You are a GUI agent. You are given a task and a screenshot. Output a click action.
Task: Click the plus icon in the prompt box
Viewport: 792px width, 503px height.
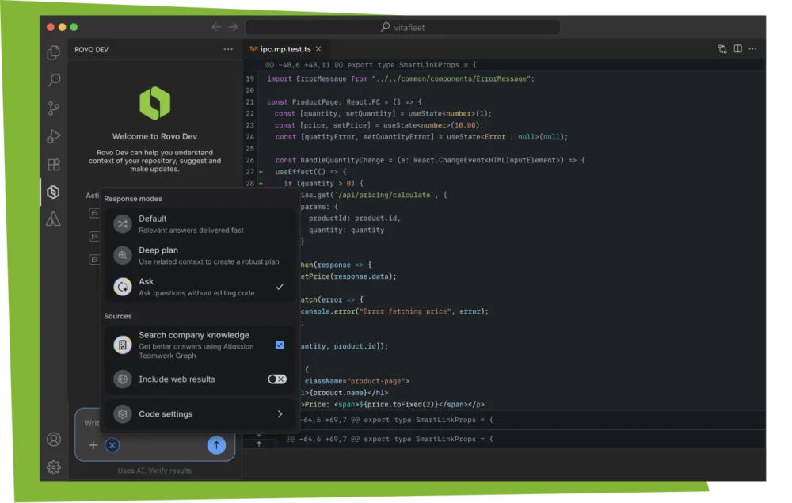click(x=93, y=445)
